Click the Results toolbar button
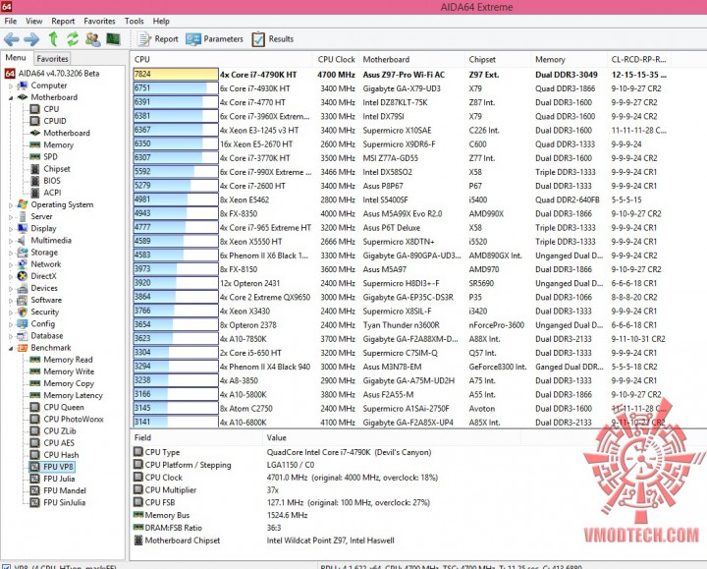Viewport: 707px width, 569px height. (273, 39)
